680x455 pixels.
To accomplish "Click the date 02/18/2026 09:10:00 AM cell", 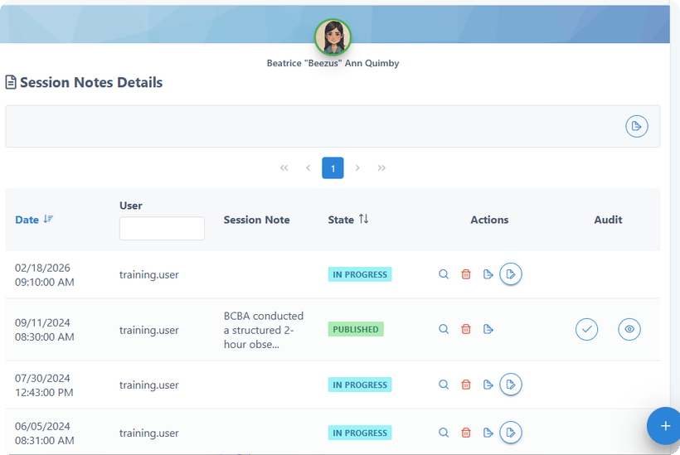I will pos(45,274).
